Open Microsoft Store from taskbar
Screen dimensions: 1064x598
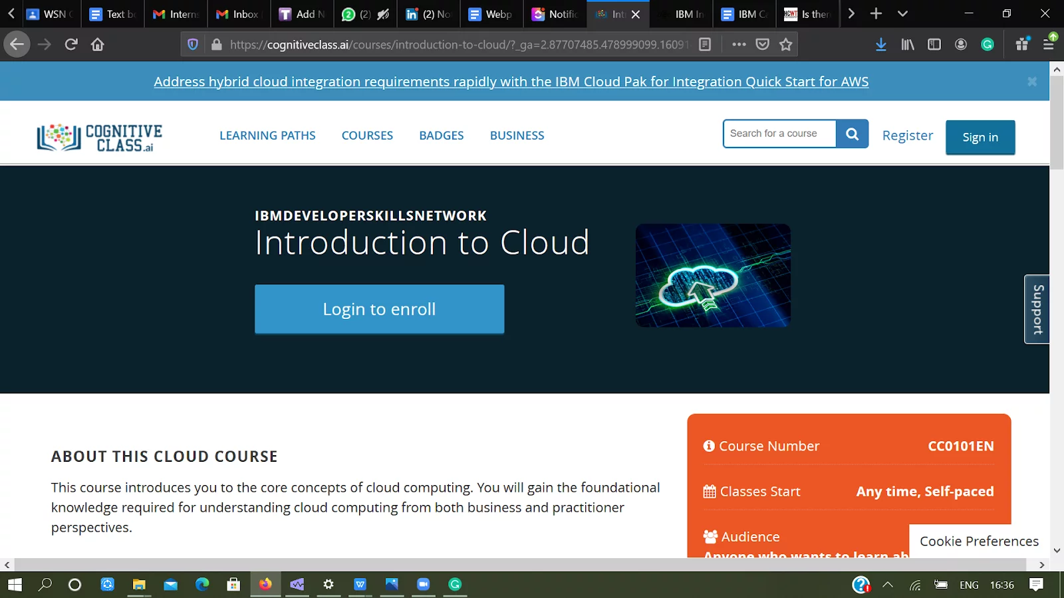click(x=233, y=585)
